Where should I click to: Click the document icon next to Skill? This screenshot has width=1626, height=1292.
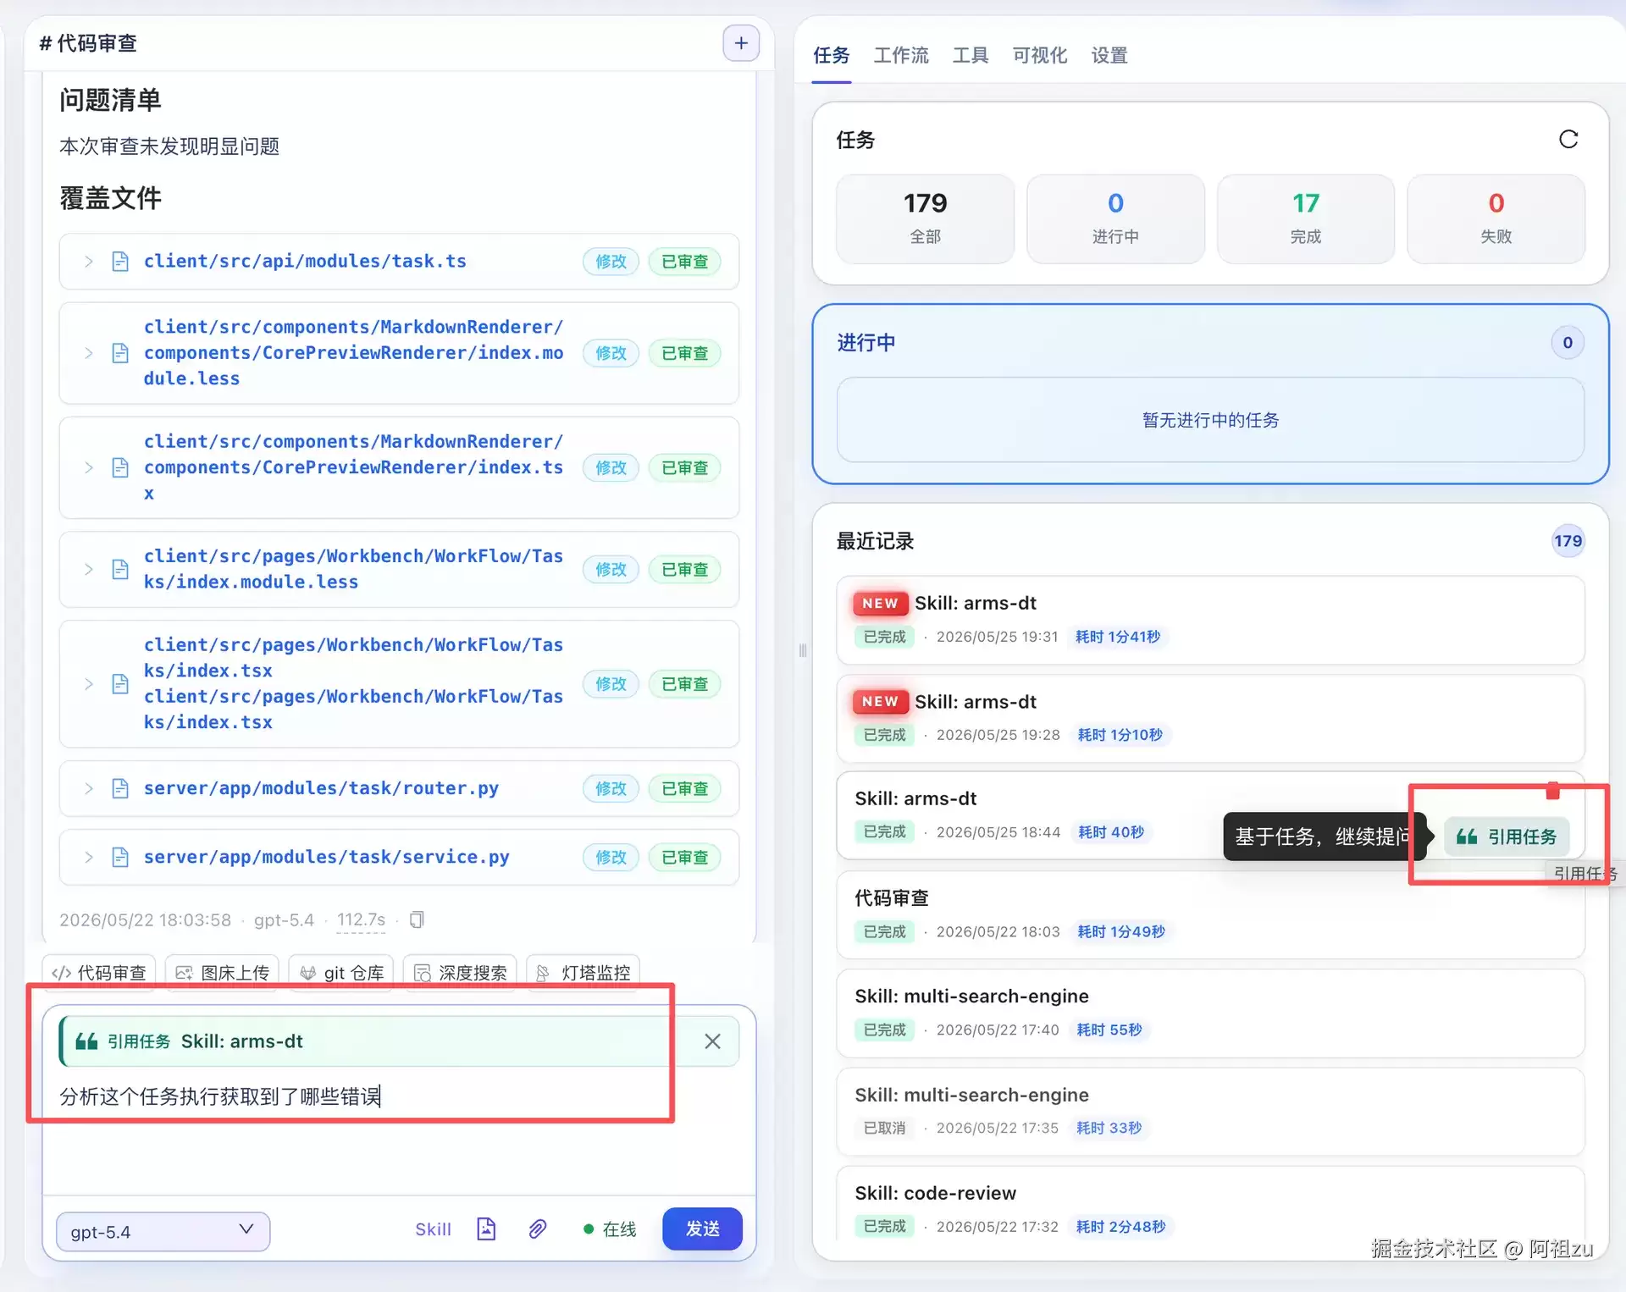tap(486, 1229)
